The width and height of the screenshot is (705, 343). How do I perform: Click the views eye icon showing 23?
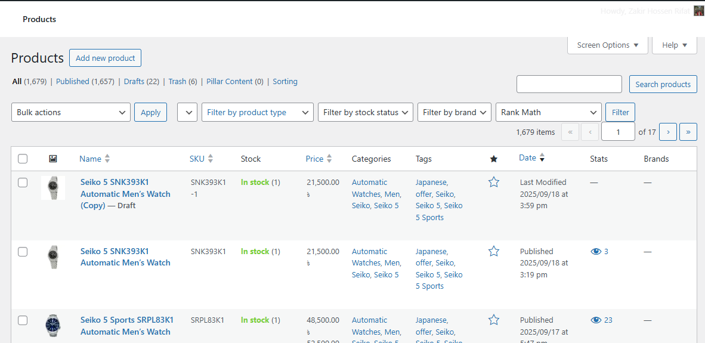(595, 320)
